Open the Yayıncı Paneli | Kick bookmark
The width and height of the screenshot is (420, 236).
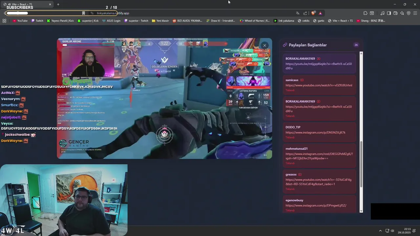(60, 21)
